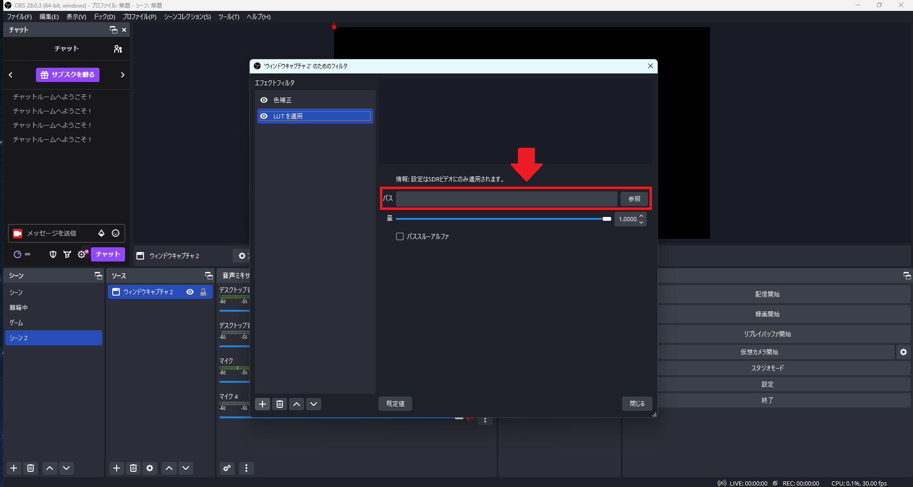Click the 仮想カメラ開始 button
This screenshot has width=913, height=487.
pyautogui.click(x=759, y=352)
